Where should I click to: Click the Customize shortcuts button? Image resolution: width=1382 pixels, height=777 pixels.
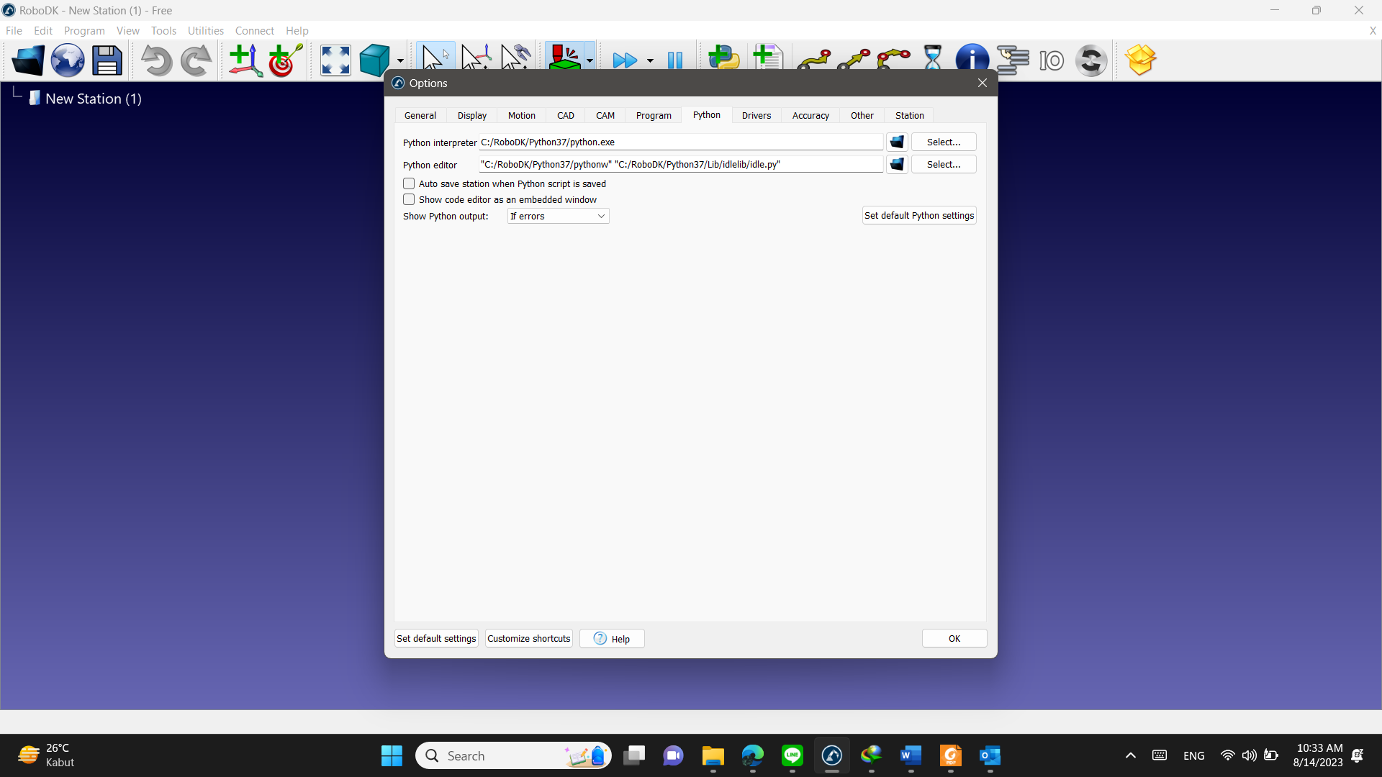[528, 639]
